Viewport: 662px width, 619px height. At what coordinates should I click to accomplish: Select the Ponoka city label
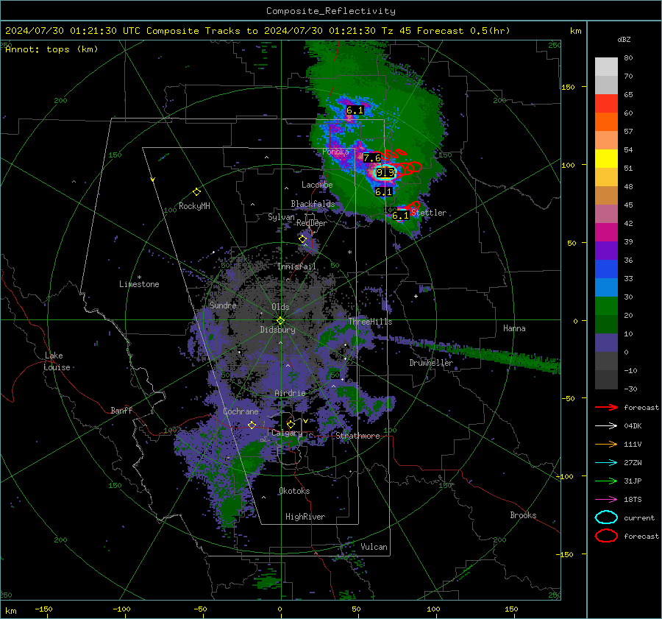pos(335,152)
